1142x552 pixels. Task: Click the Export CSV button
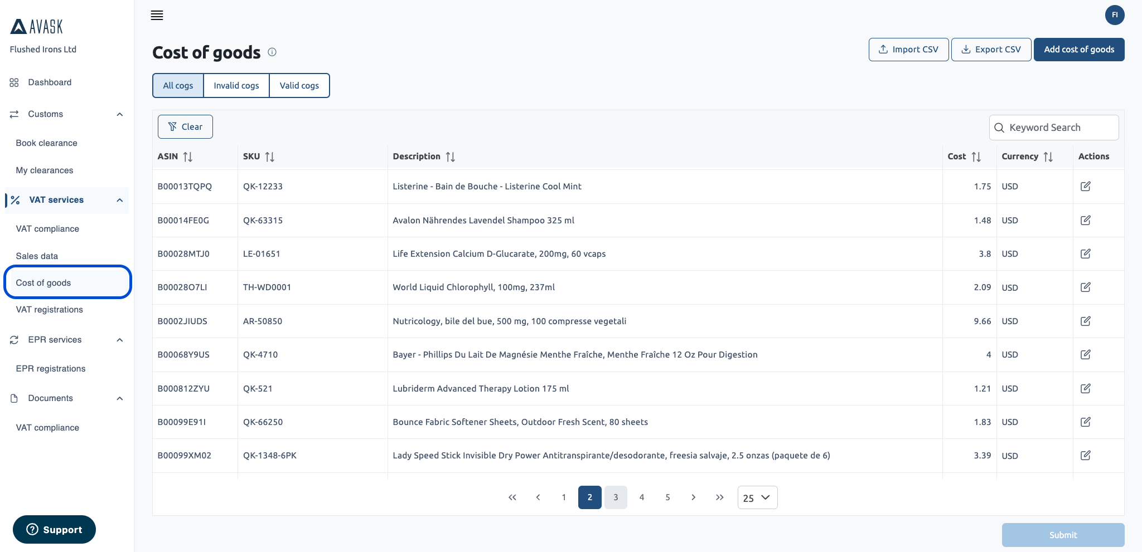coord(991,50)
